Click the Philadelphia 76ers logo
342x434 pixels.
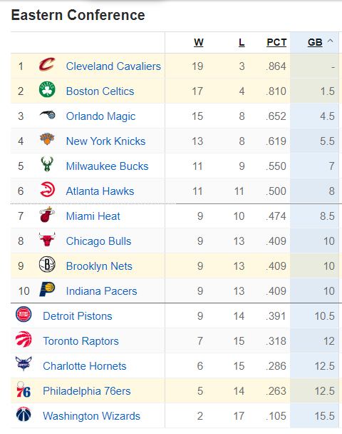coord(24,390)
